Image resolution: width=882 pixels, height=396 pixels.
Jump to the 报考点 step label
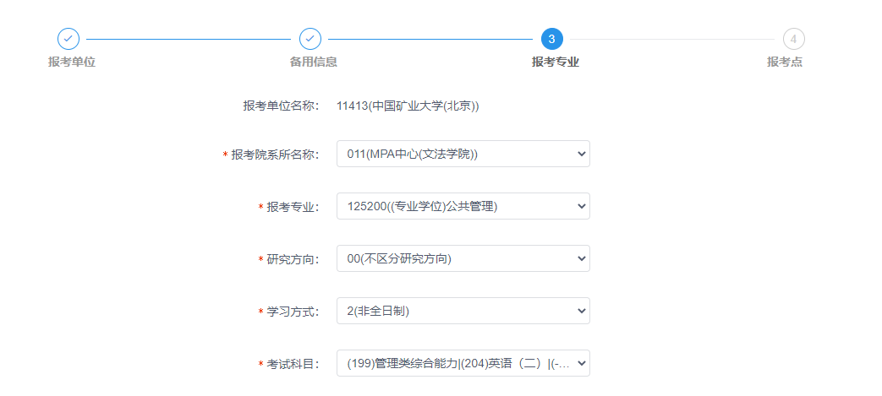pos(785,62)
